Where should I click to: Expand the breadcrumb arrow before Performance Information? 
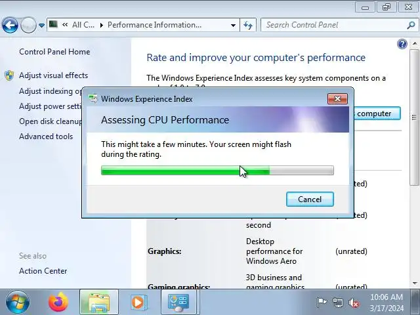[x=101, y=25]
